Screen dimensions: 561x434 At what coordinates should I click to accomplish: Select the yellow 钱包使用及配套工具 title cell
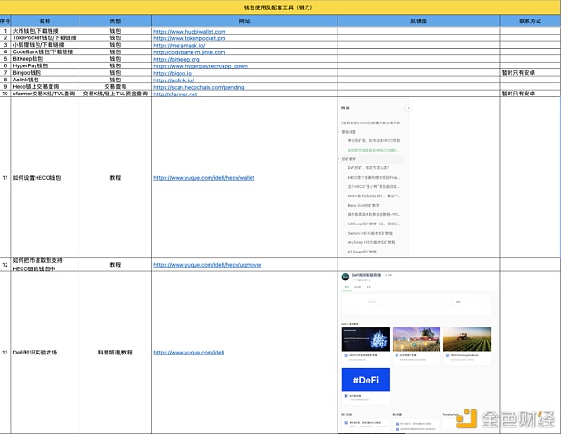280,7
